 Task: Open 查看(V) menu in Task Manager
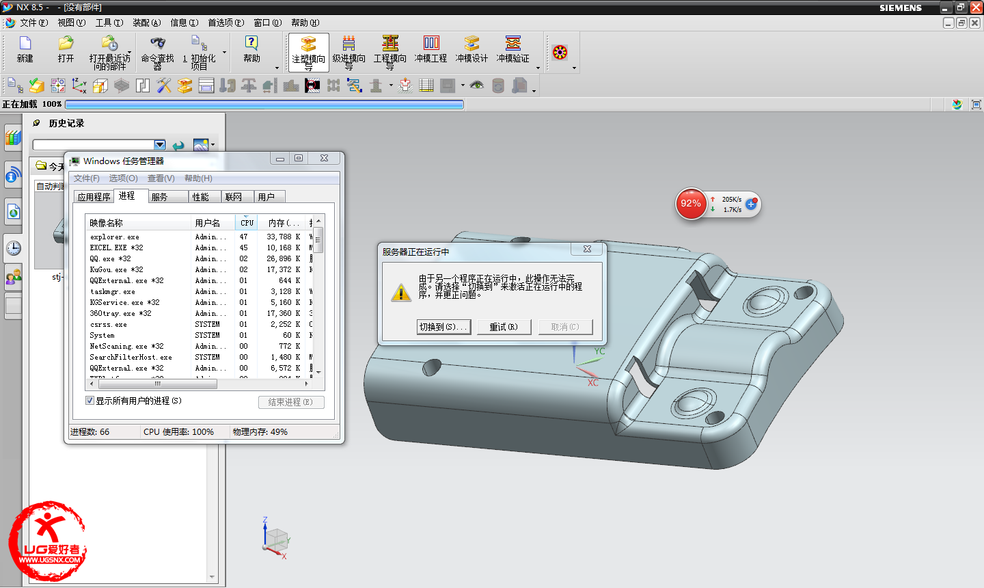pos(161,178)
